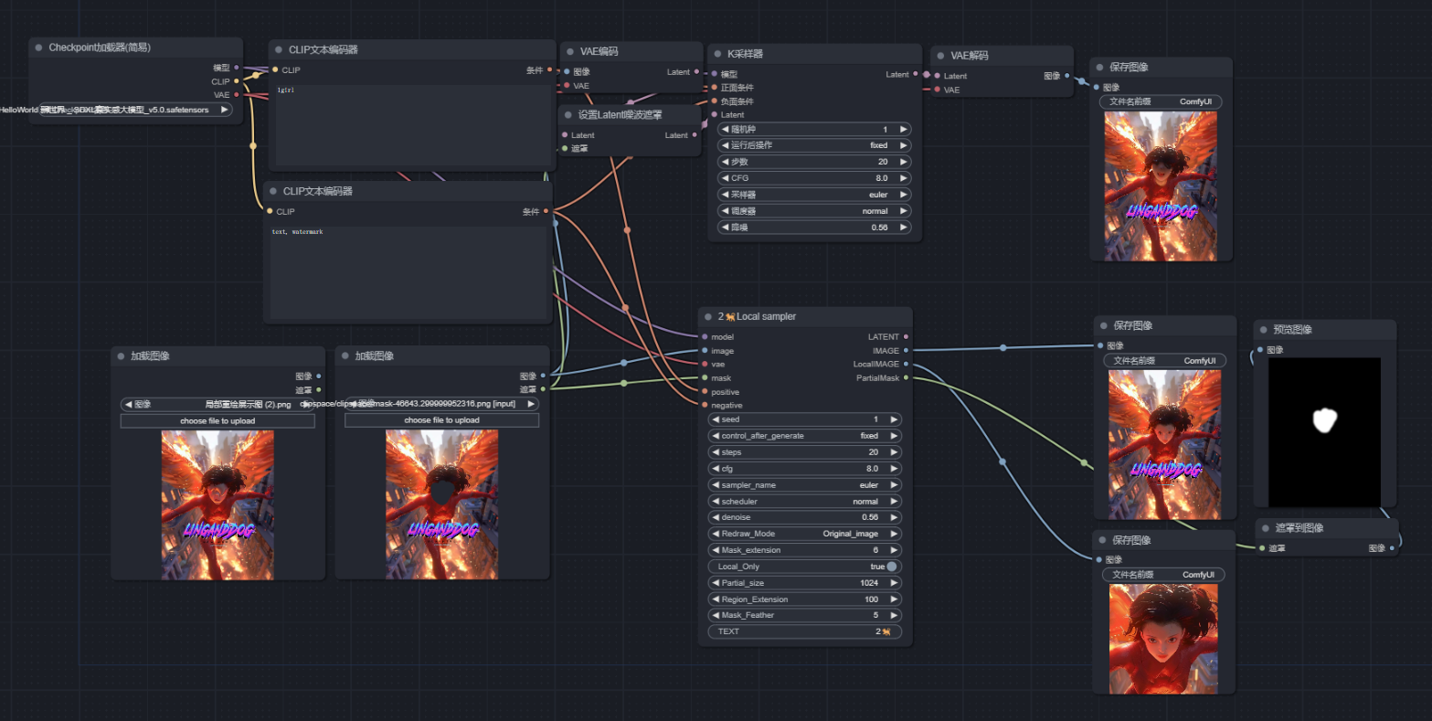Click 文件名前缀 field in 保存图像 node after VAE解码

pyautogui.click(x=1161, y=102)
